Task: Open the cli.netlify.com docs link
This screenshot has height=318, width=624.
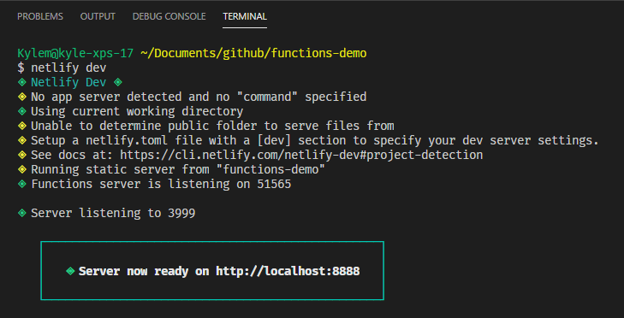Action: pos(301,155)
